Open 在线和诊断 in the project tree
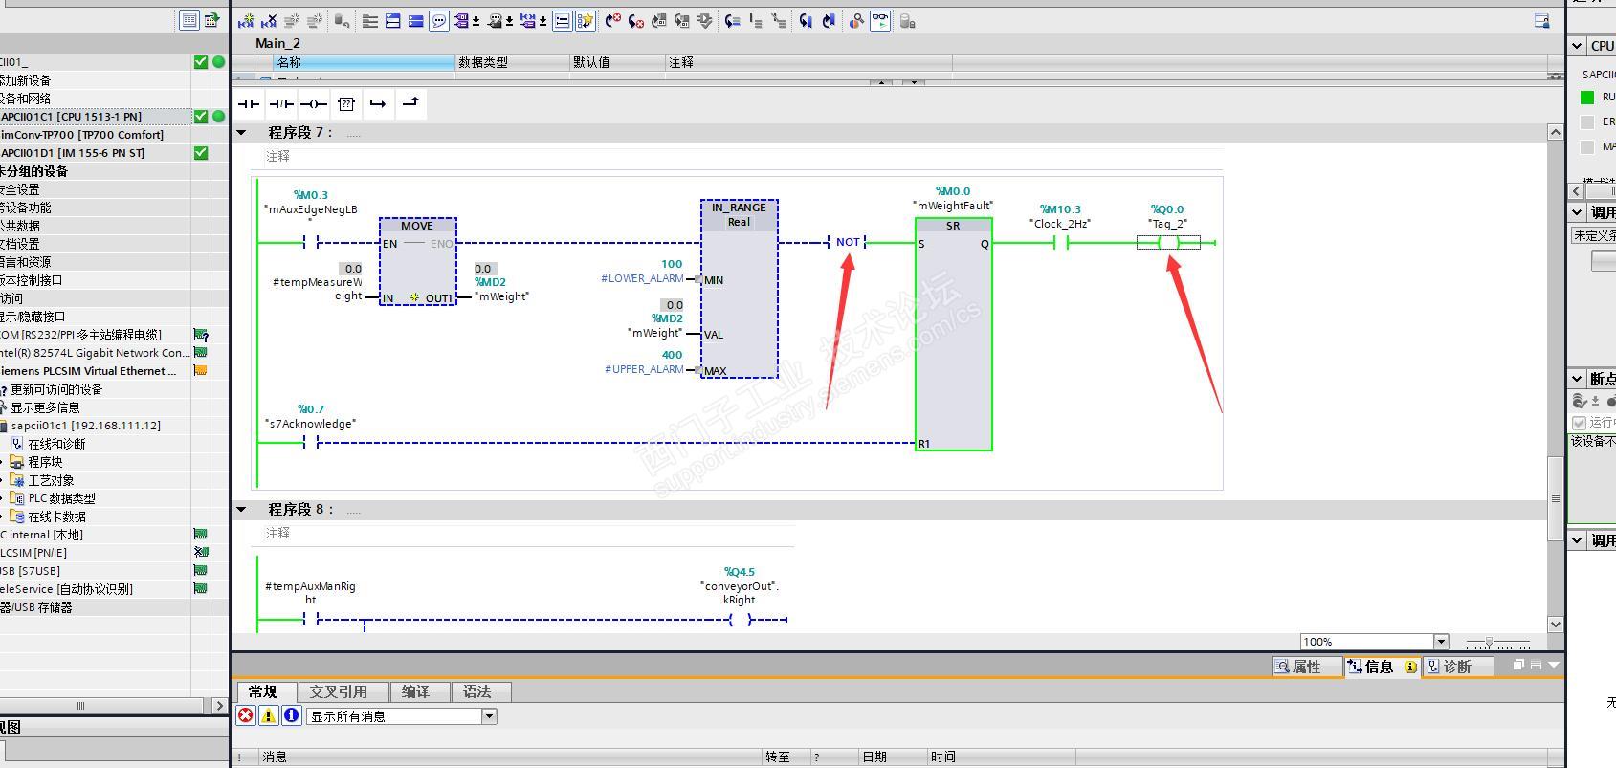 coord(56,444)
